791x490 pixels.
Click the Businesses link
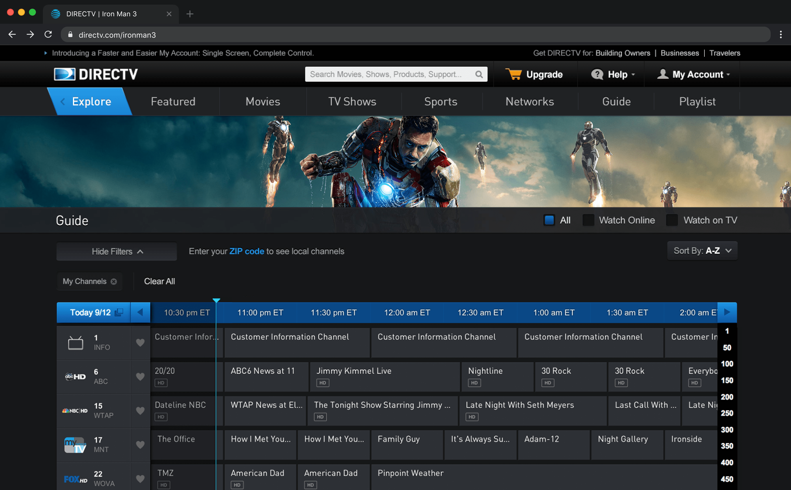[x=680, y=53]
